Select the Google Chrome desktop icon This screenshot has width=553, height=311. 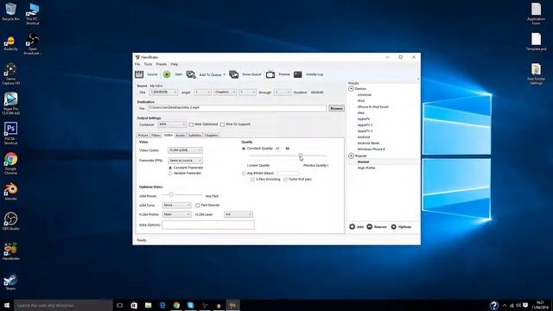tap(10, 163)
